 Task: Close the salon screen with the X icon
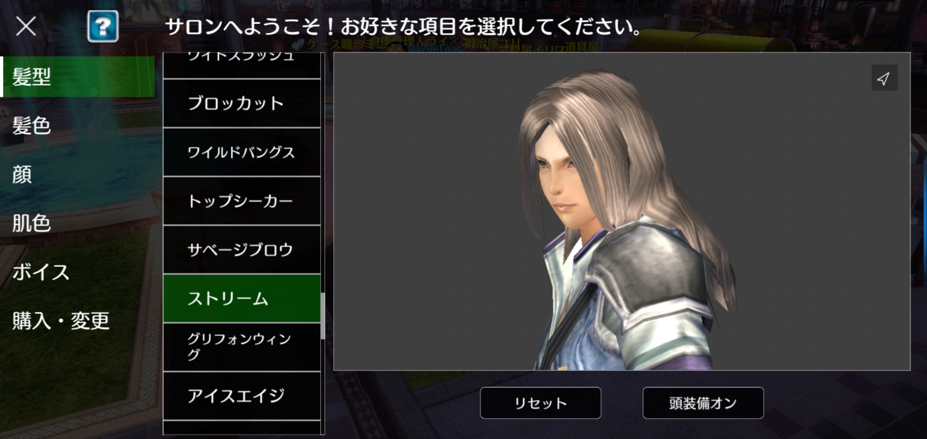pyautogui.click(x=26, y=26)
